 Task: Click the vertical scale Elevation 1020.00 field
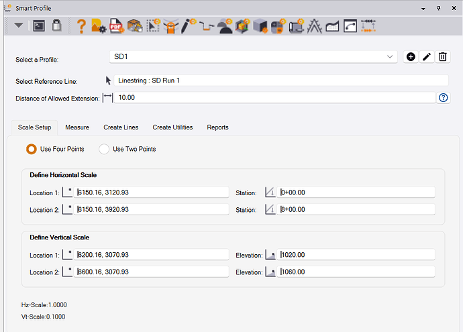coord(357,255)
